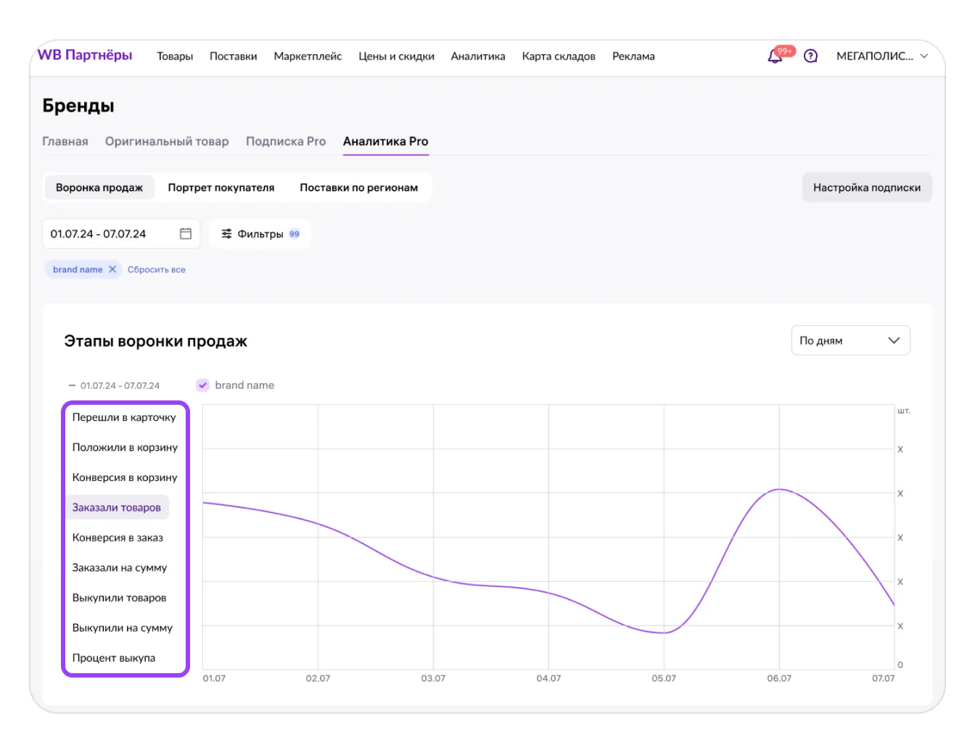Select the Портрет покупателя section
This screenshot has width=975, height=753.
pyautogui.click(x=221, y=187)
